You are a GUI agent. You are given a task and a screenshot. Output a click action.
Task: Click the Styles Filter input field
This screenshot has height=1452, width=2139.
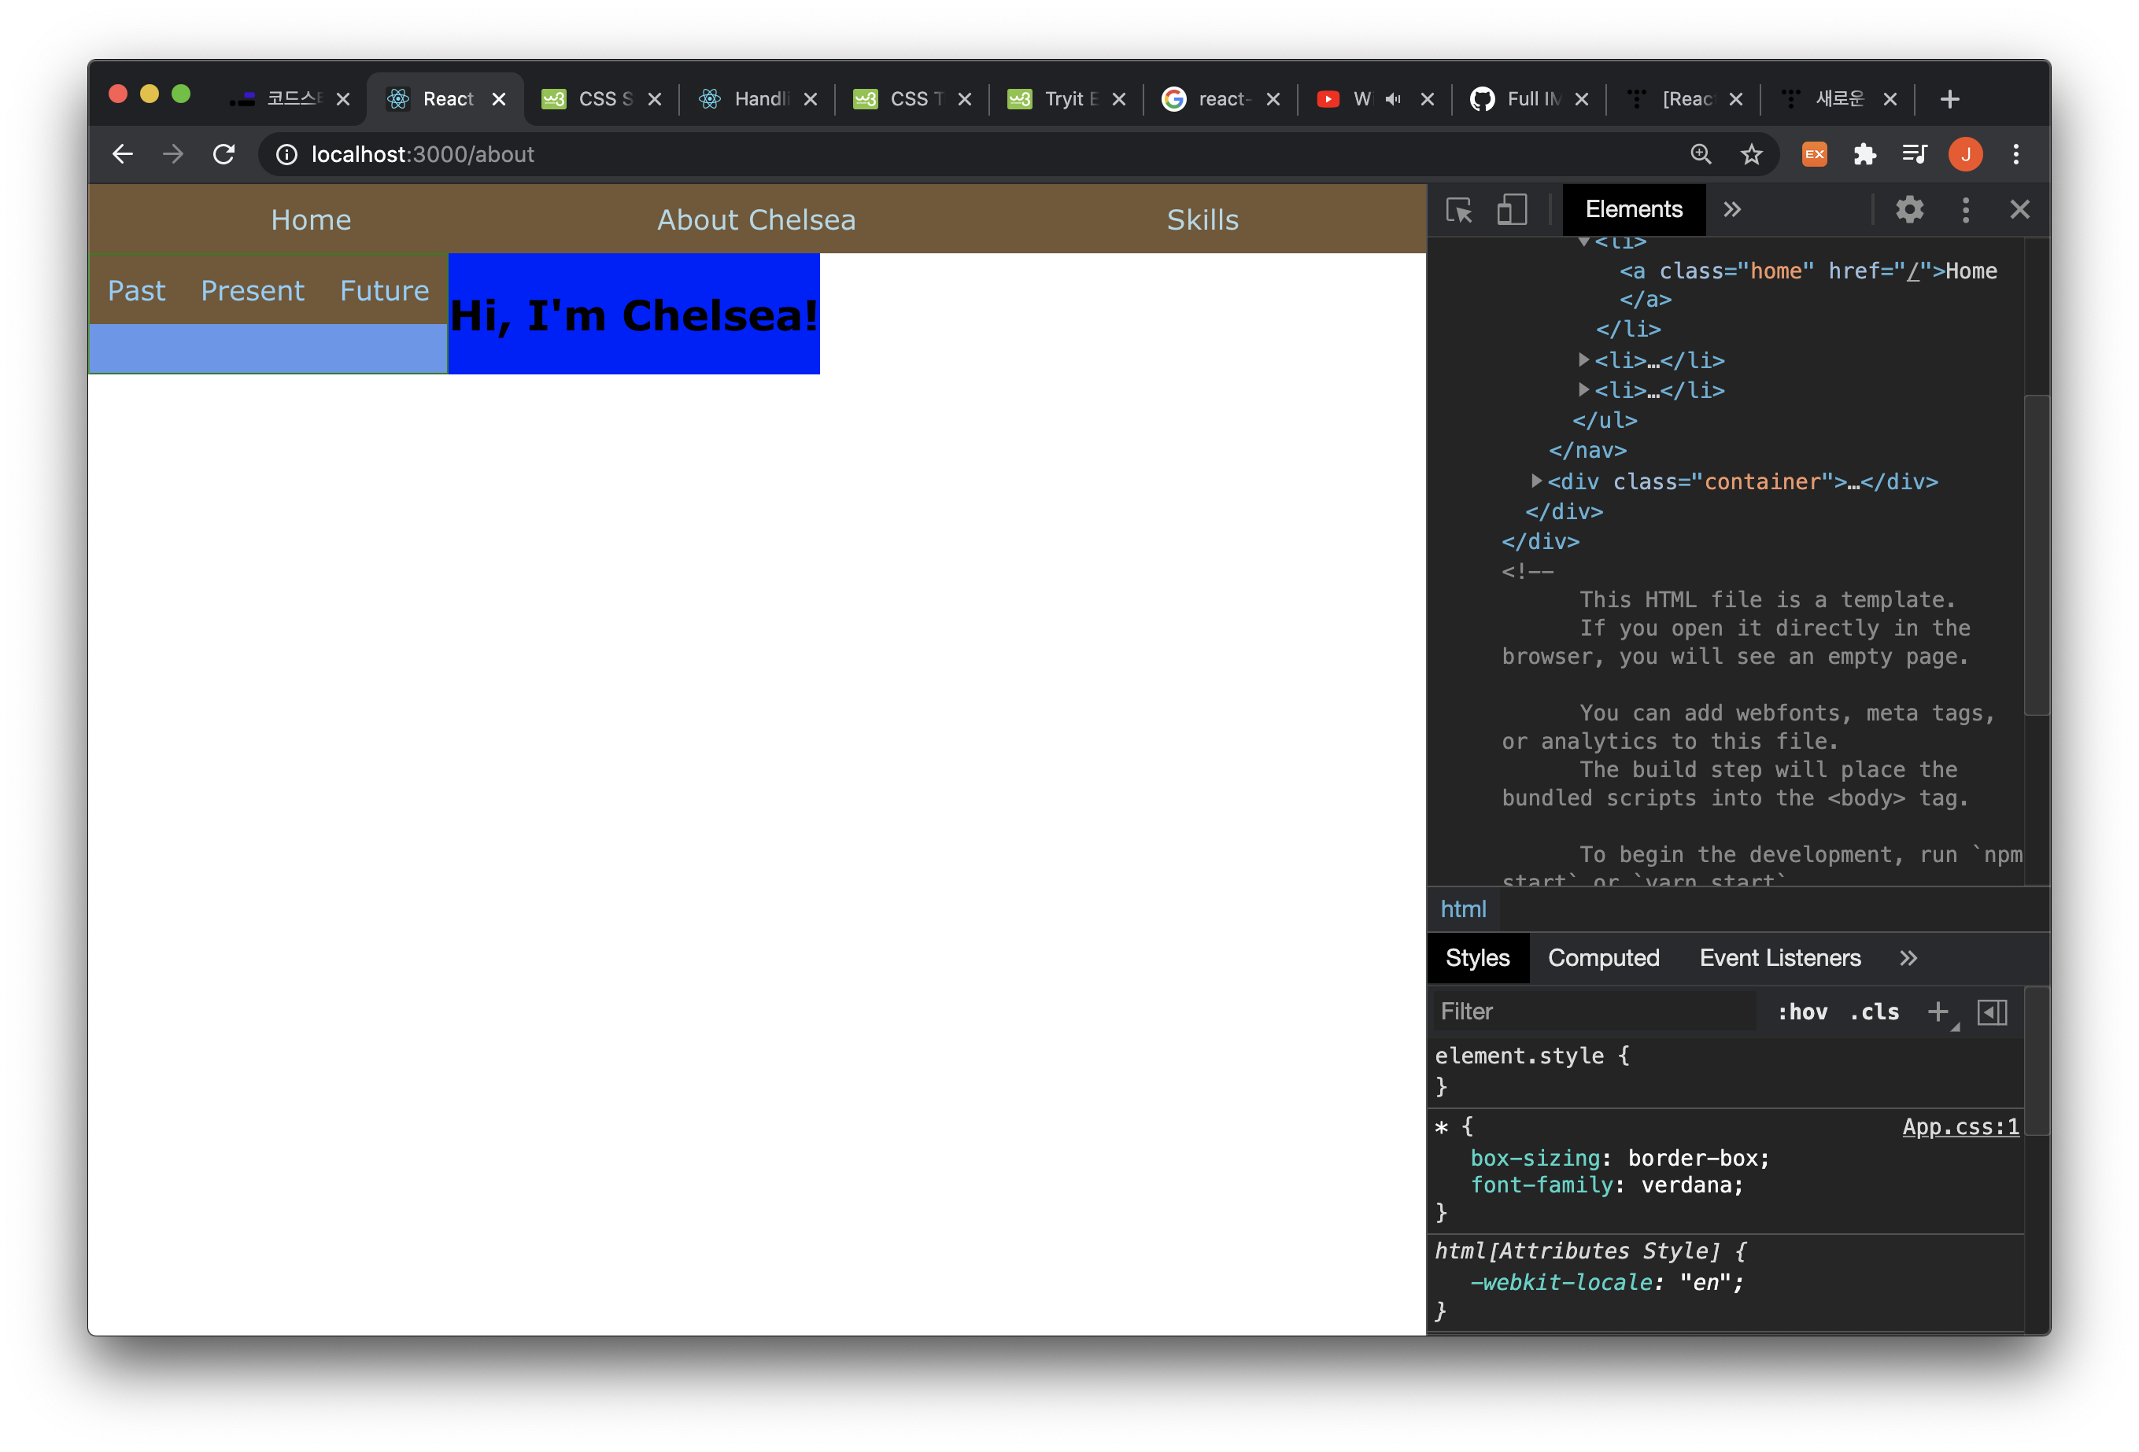[x=1592, y=1012]
